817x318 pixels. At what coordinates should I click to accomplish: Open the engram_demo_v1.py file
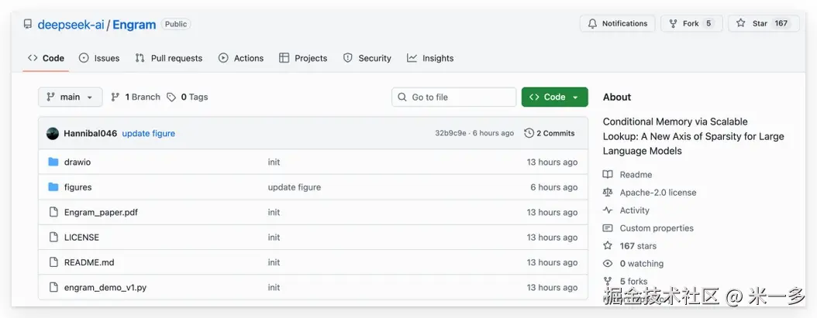pyautogui.click(x=105, y=287)
